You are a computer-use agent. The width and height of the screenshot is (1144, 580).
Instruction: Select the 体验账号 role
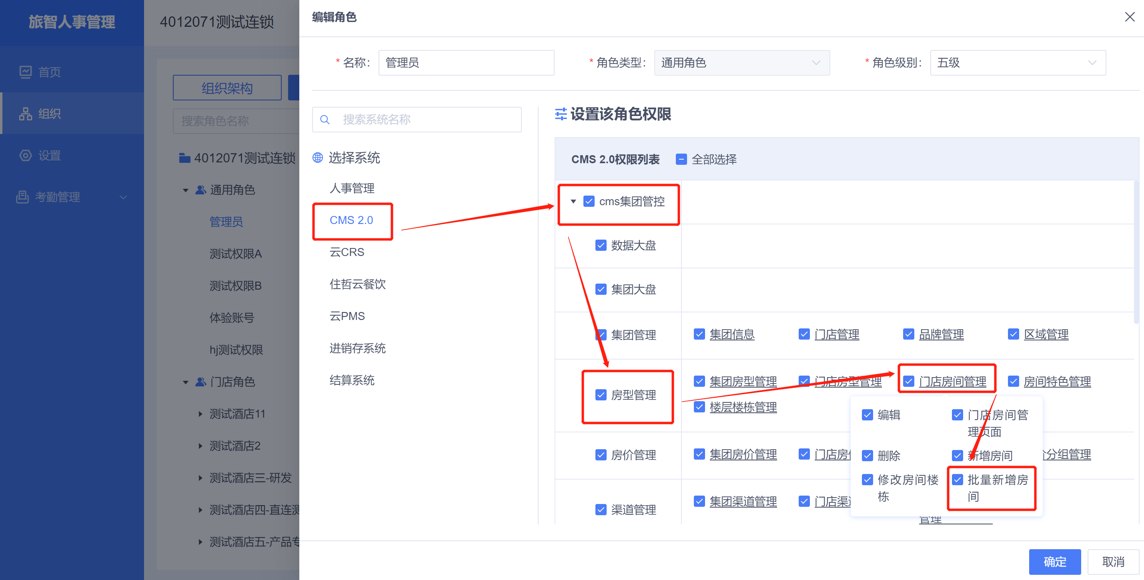[232, 318]
